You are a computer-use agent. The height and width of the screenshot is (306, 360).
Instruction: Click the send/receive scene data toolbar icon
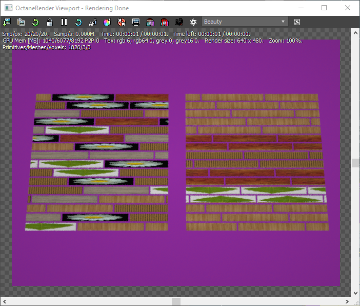[x=7, y=22]
